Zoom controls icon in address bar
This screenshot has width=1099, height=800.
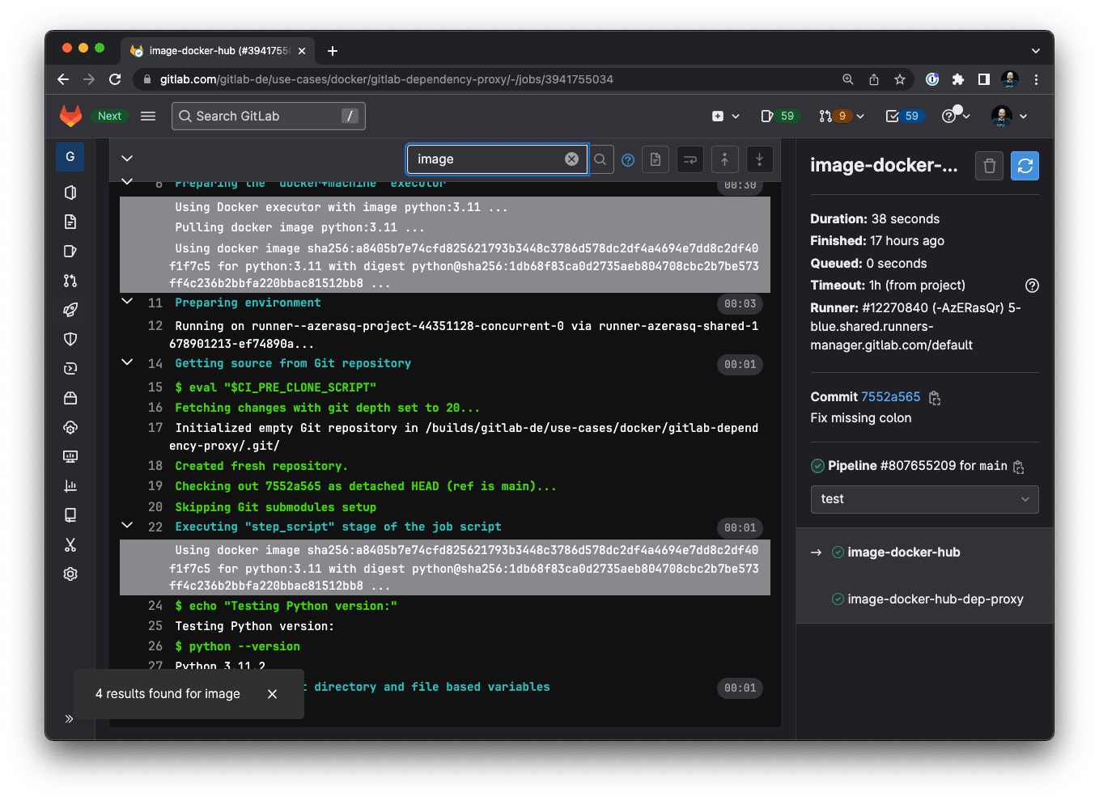[x=848, y=79]
